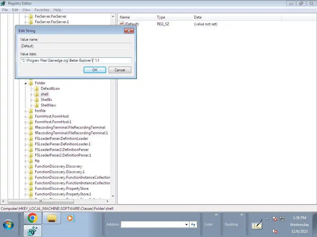Viewport: 317px width, 237px height.
Task: Open the File menu
Action: tap(5, 10)
